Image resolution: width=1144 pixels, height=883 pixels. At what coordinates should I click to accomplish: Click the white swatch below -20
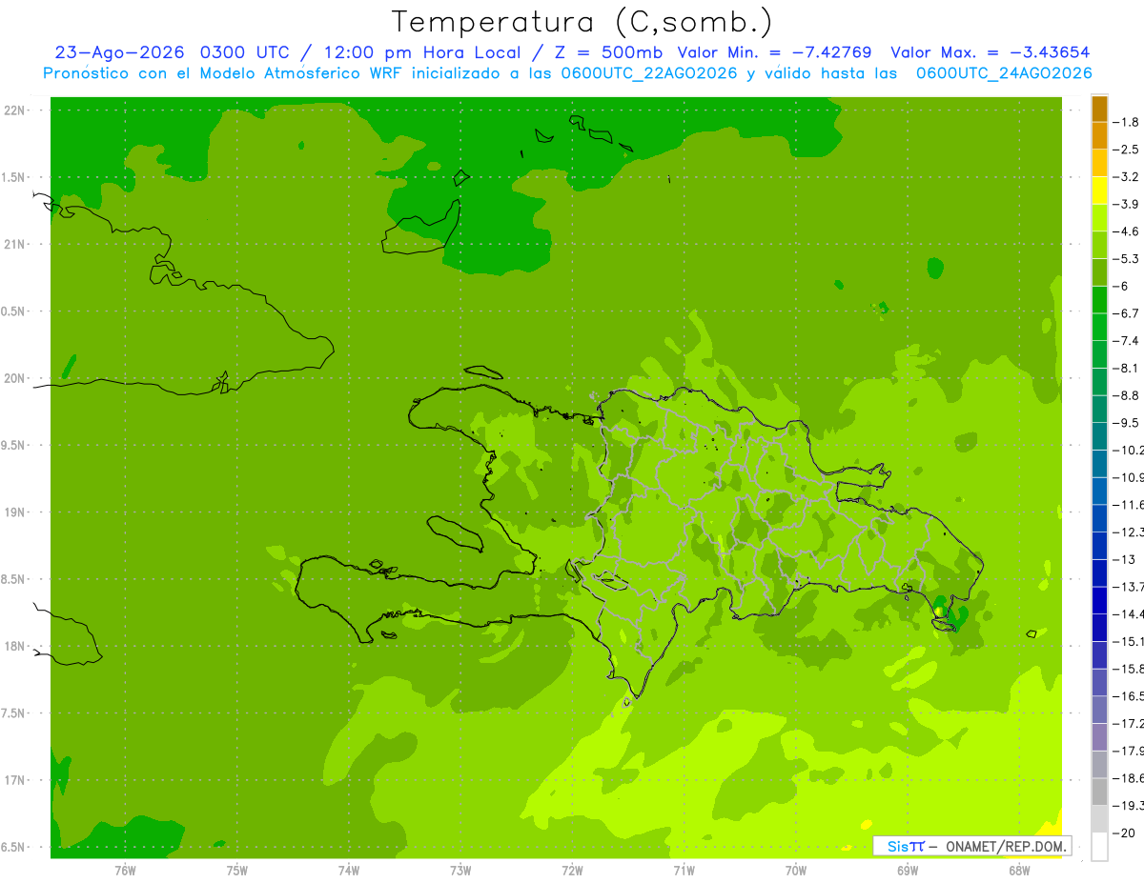(1099, 846)
